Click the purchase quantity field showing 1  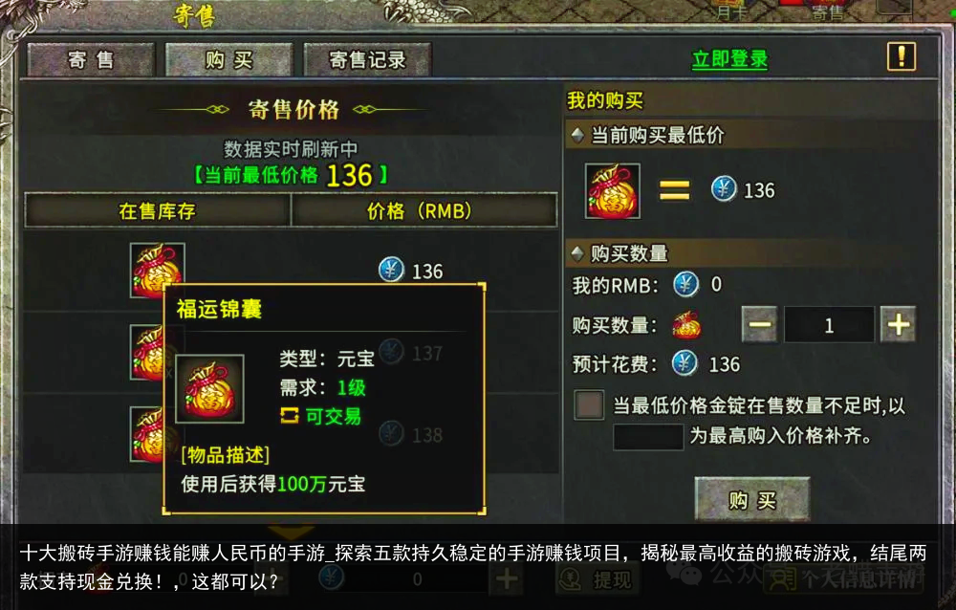click(x=829, y=324)
